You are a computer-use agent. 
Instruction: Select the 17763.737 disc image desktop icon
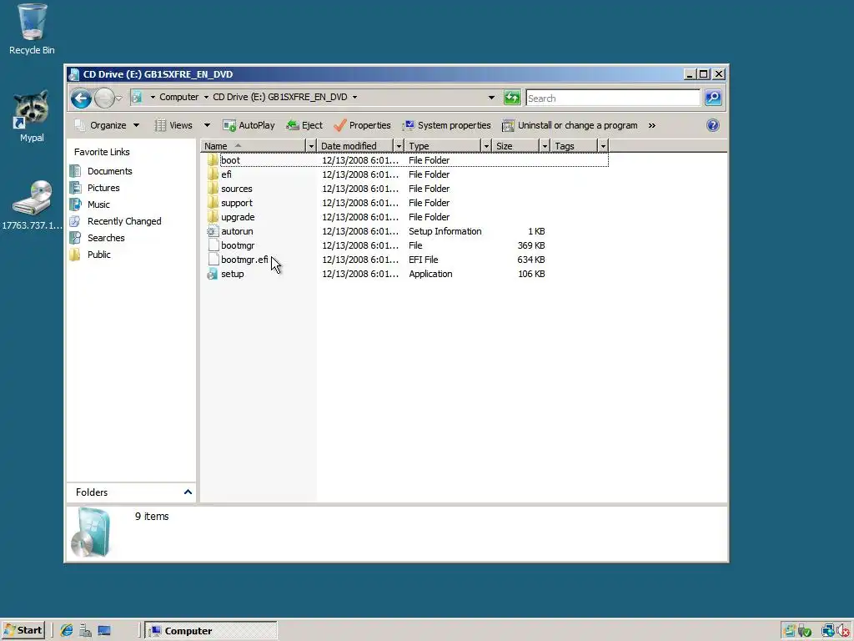tap(32, 204)
